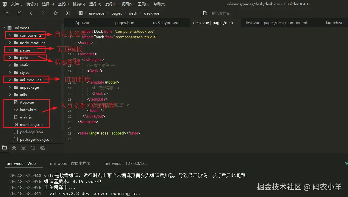Expand the pages folder chevron
The width and height of the screenshot is (348, 197).
coord(10,50)
